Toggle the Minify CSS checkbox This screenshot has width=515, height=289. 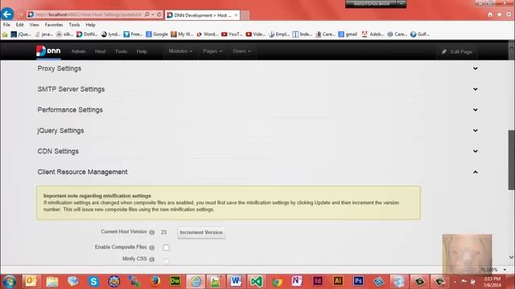tap(167, 260)
